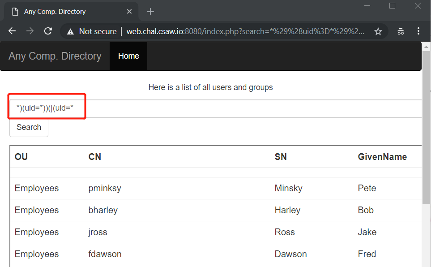Click the Search button
The width and height of the screenshot is (431, 267).
tap(29, 127)
